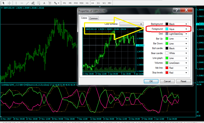The height and width of the screenshot is (123, 204).
Task: Open the Bull candle color dropdown
Action: (176, 48)
